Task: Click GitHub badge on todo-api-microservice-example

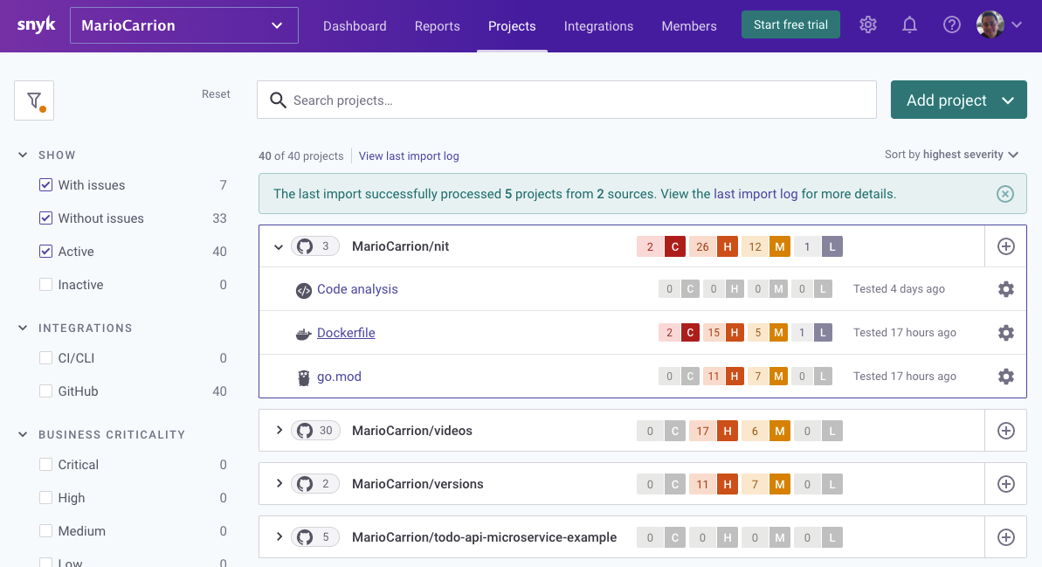Action: (x=315, y=537)
